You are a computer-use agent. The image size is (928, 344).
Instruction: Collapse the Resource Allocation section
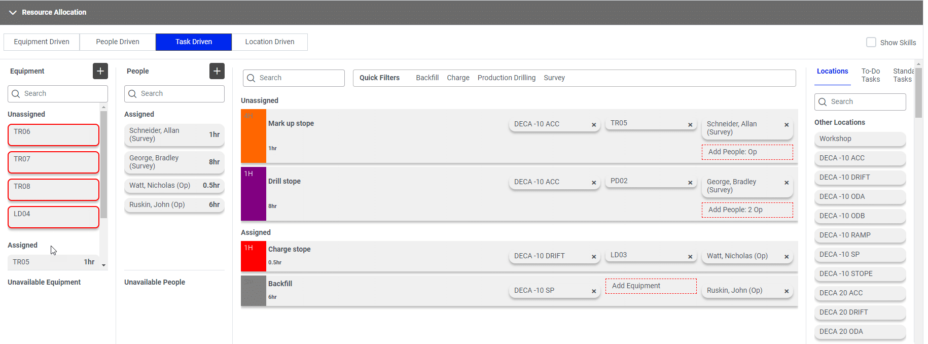pyautogui.click(x=13, y=12)
